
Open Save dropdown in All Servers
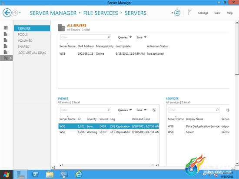point(141,37)
